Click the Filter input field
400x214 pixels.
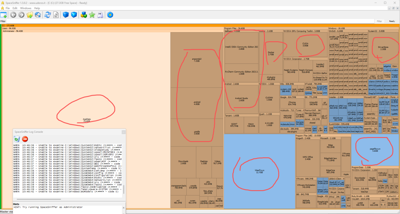pos(185,21)
